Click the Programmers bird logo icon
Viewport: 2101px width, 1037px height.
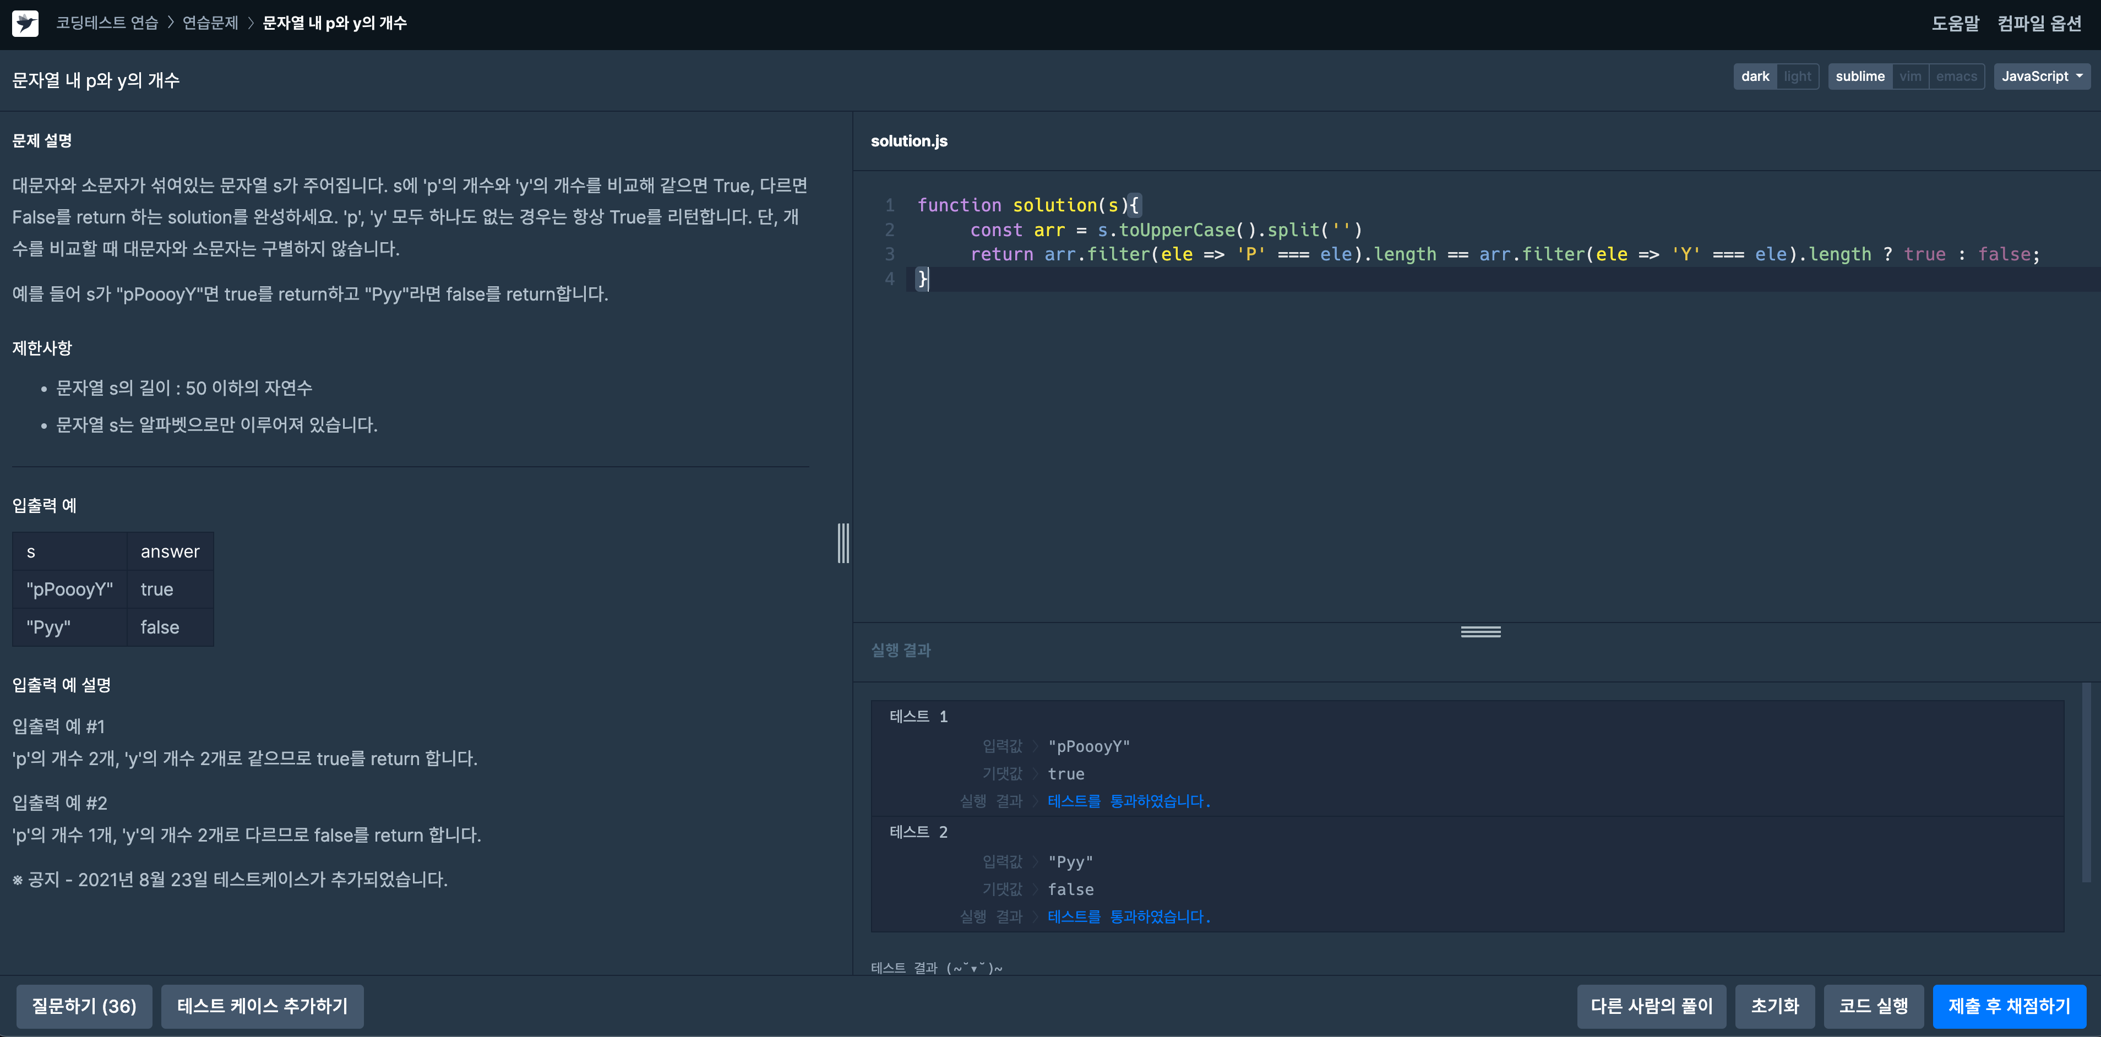tap(25, 23)
